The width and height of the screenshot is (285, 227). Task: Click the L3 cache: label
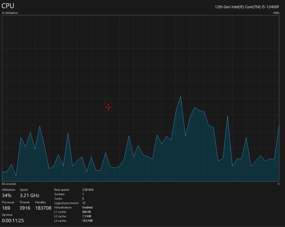[60, 221]
